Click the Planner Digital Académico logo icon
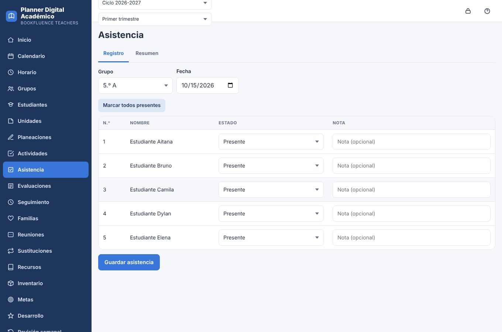Screen dimensions: 502x332 (x=11, y=16)
